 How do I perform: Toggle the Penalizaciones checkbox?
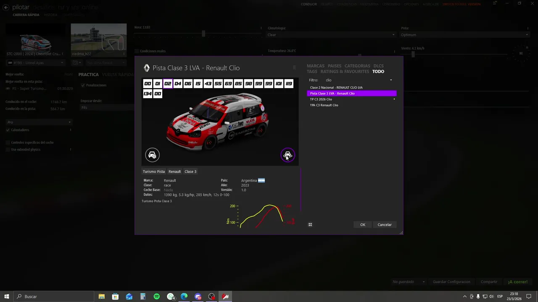pyautogui.click(x=83, y=85)
